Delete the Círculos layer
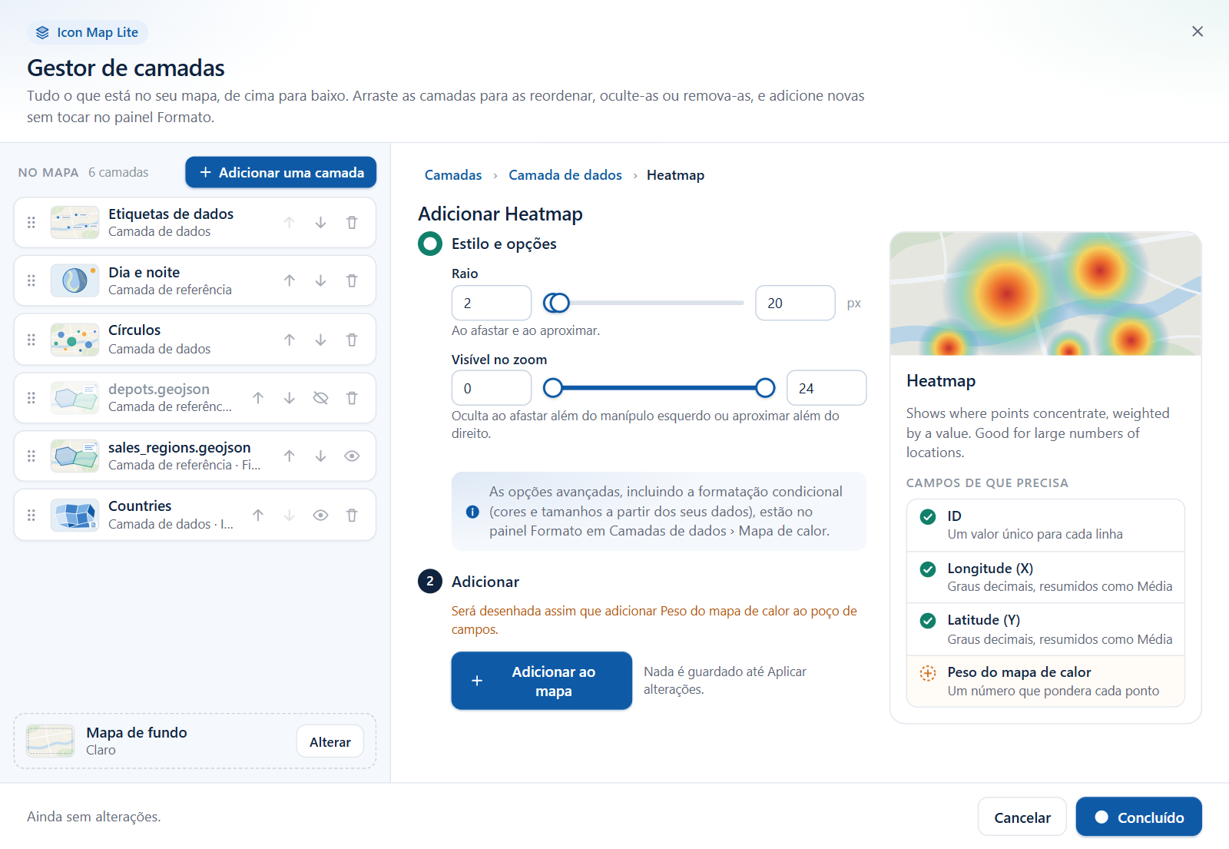 tap(352, 340)
